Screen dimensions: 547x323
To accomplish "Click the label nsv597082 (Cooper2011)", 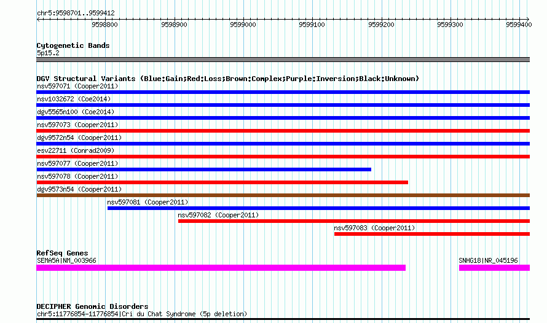I will pos(218,215).
